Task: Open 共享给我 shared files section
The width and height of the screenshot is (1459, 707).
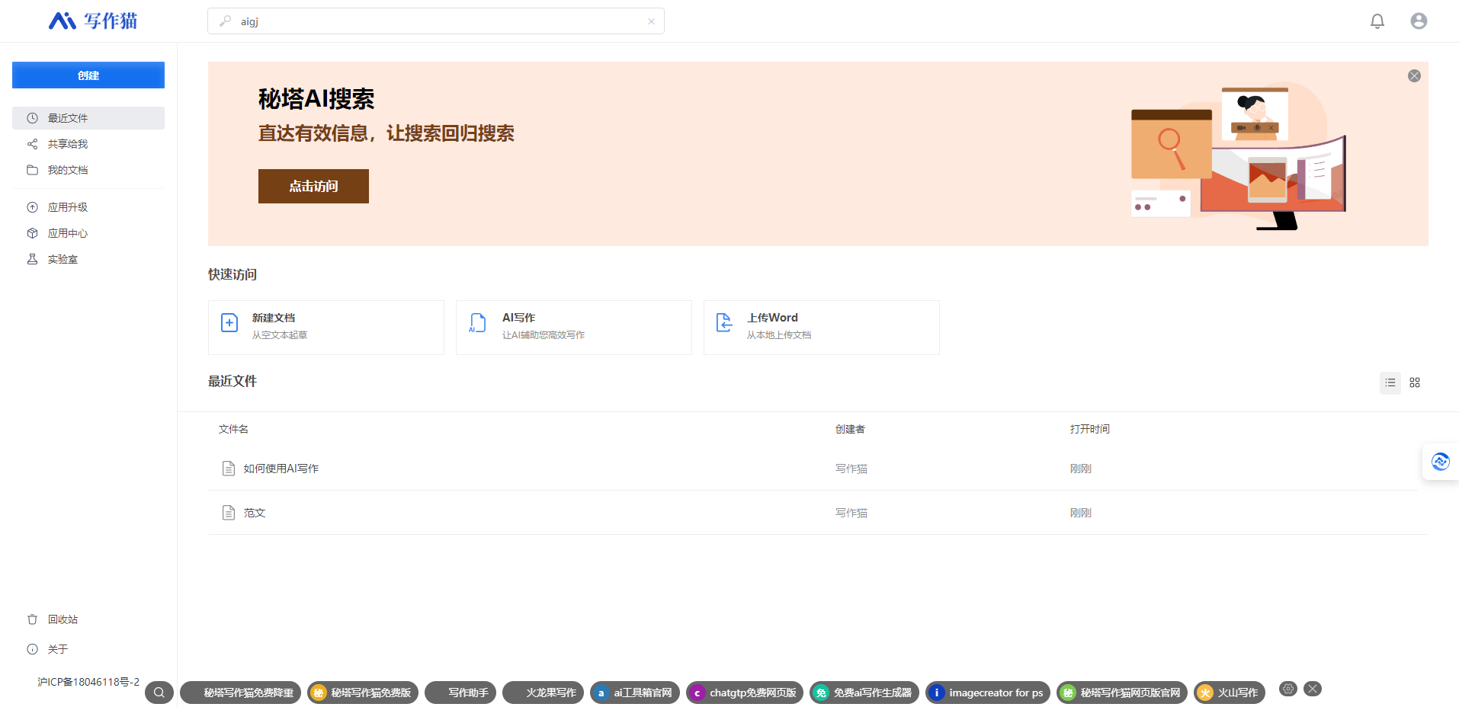Action: point(66,143)
